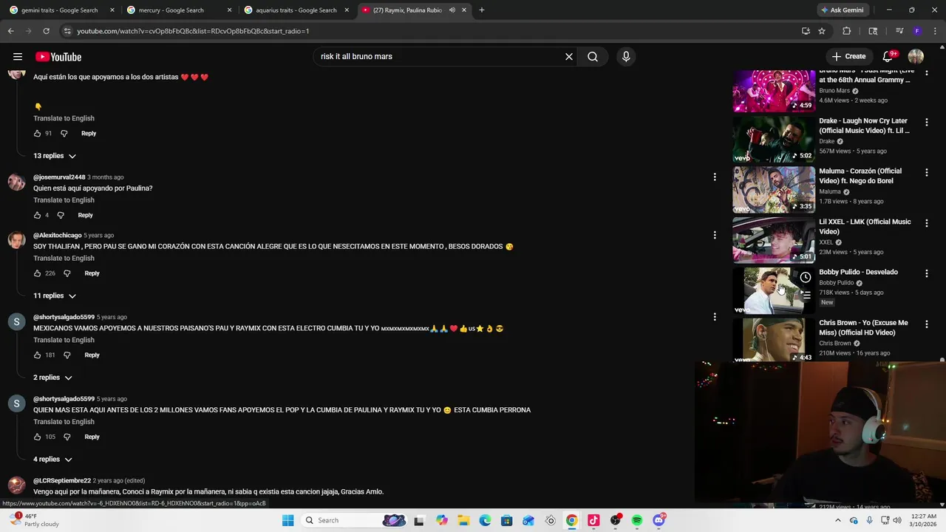The image size is (946, 532).
Task: Open the YouTube notifications bell
Action: pyautogui.click(x=889, y=56)
